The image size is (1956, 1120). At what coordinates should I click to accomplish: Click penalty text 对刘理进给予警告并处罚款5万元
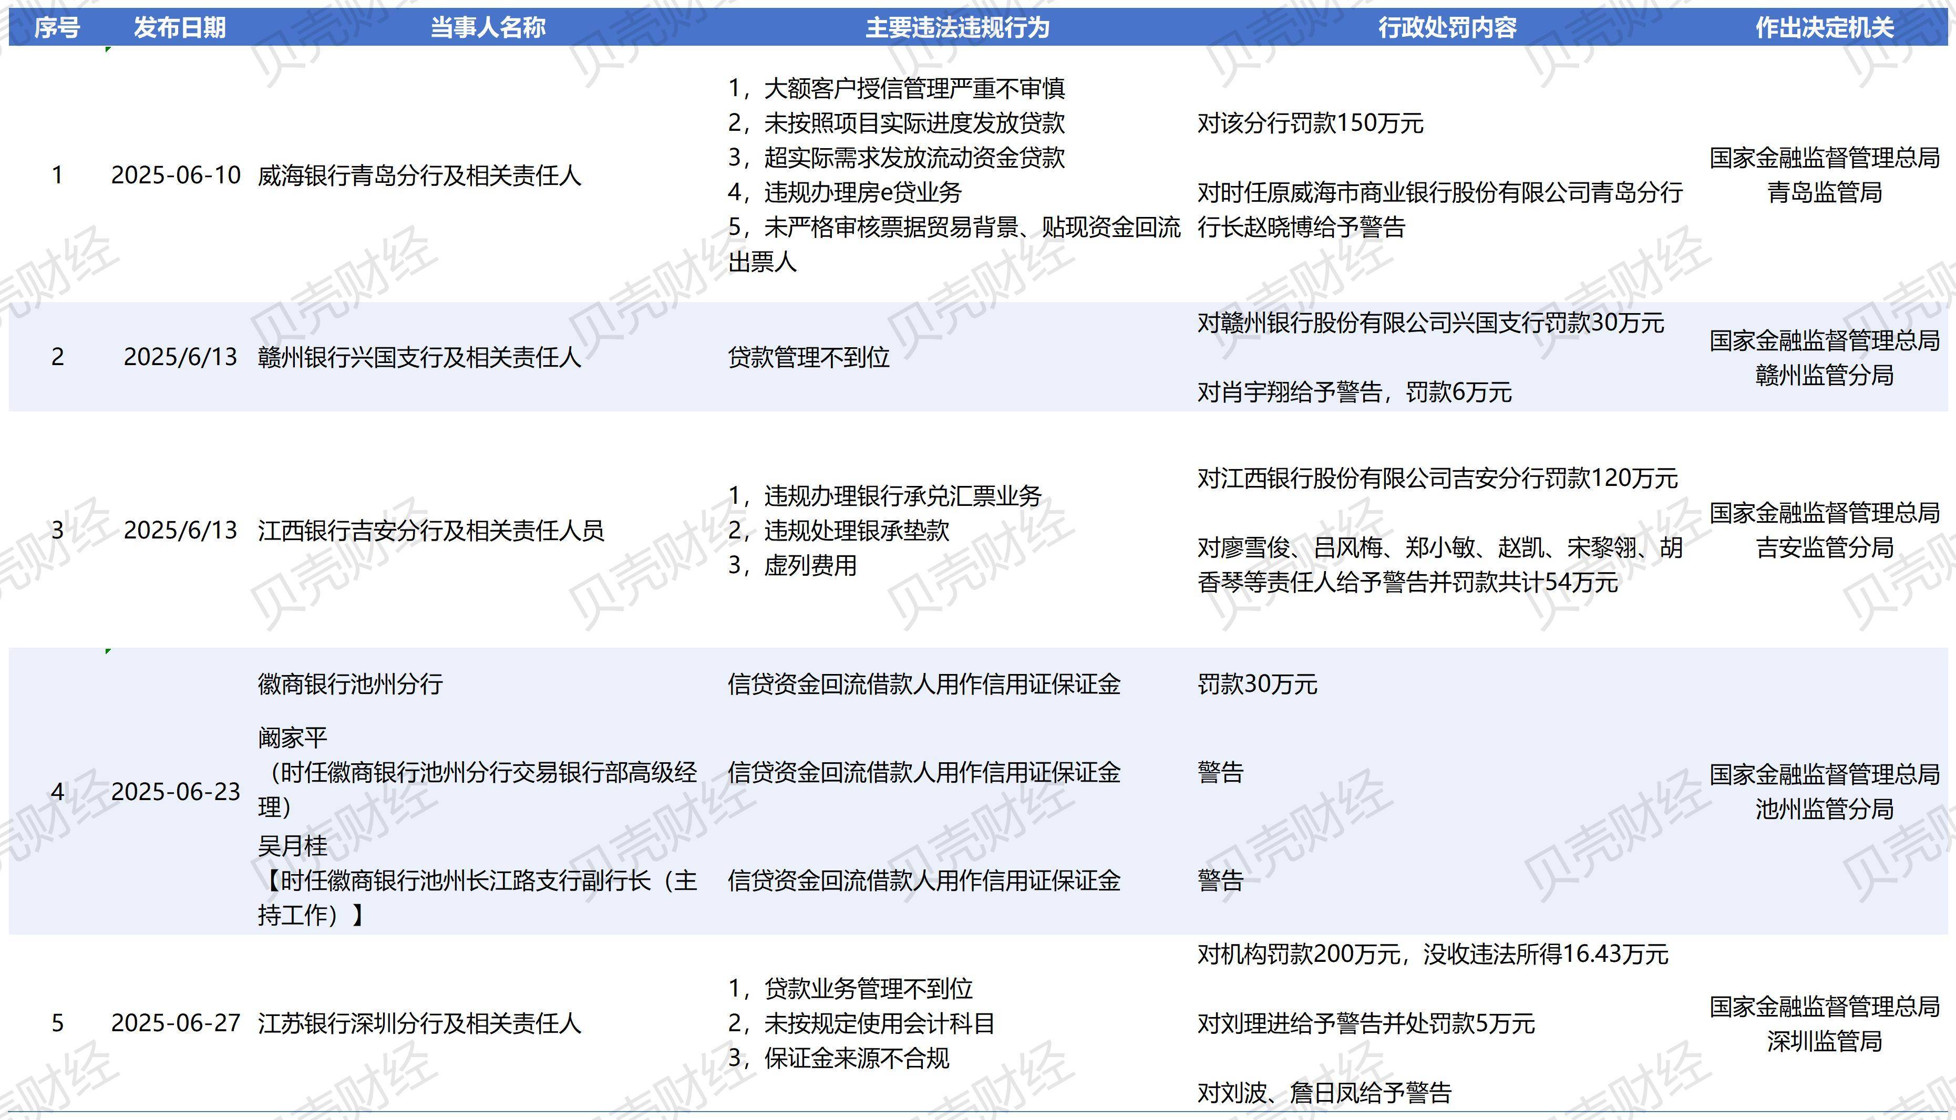1366,1024
